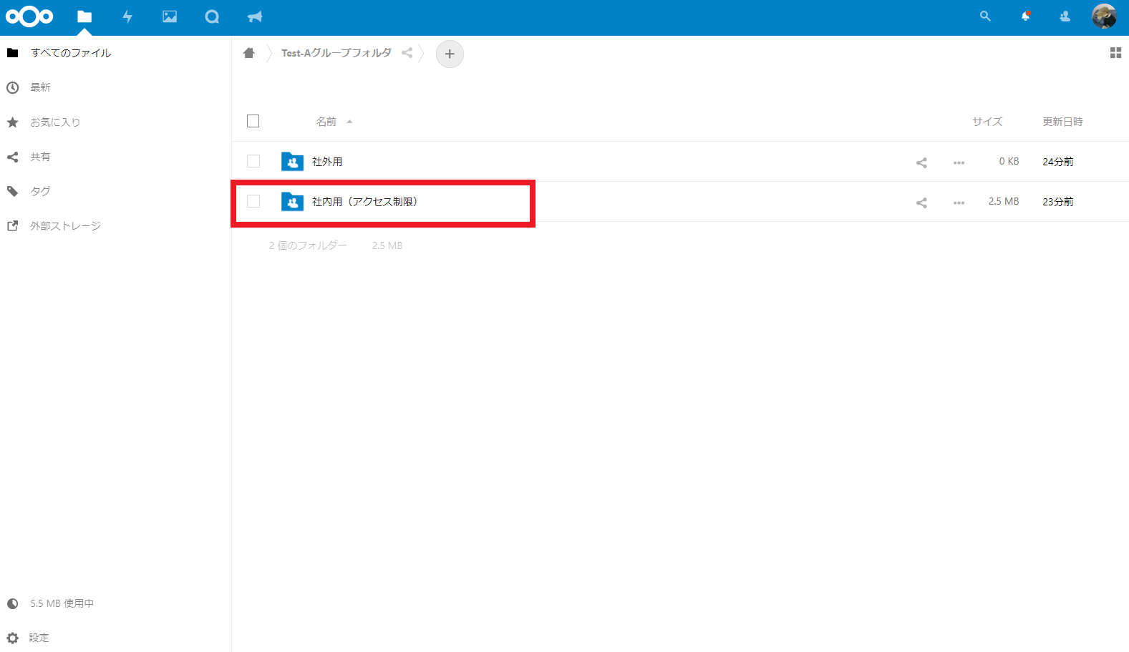The image size is (1129, 652).
Task: Click the storage quota pie icon
Action: 12,603
